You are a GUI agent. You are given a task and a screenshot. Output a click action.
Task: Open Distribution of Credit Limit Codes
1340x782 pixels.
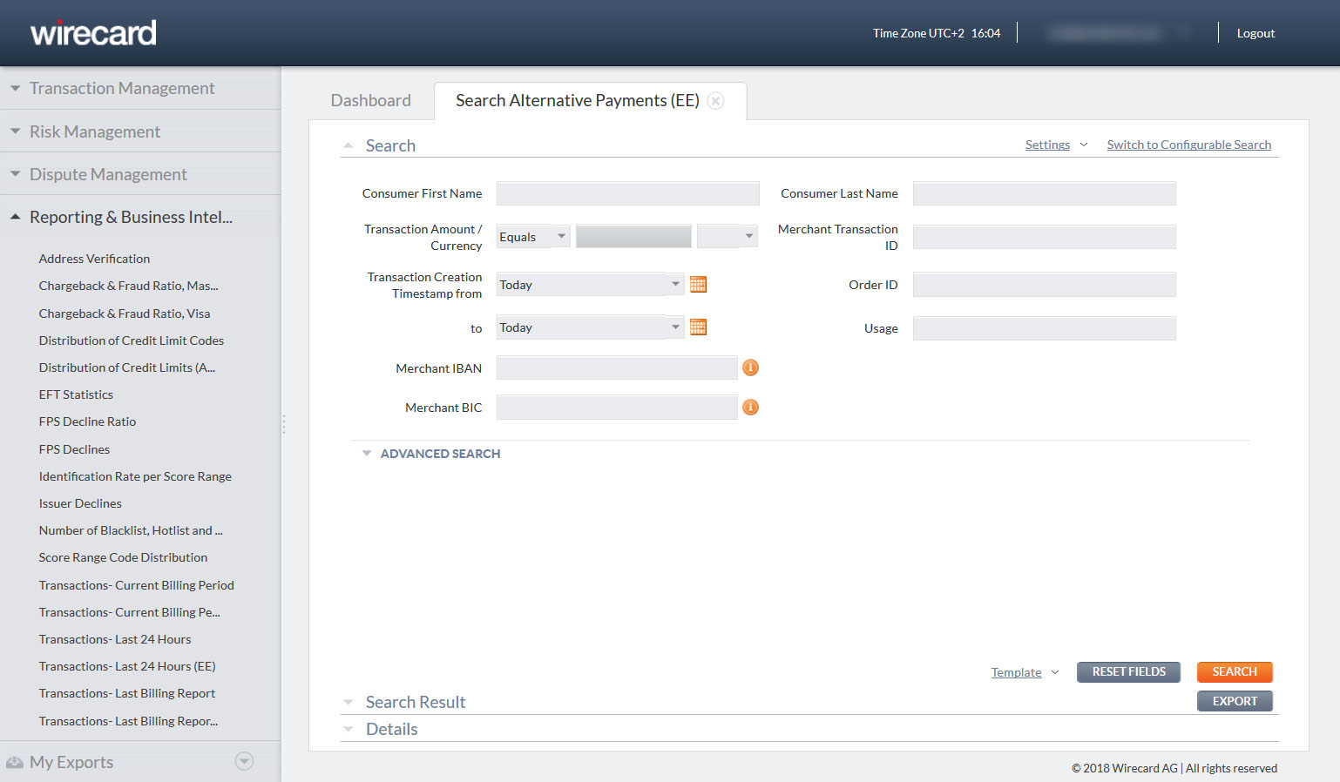[x=132, y=340]
